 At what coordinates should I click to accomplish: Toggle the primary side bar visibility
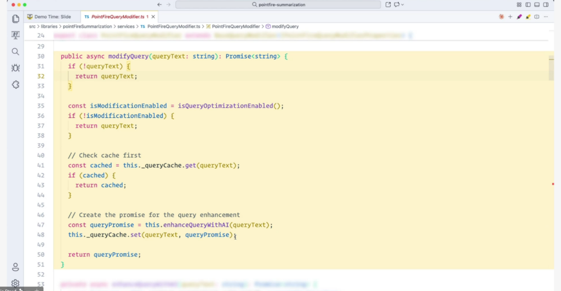(528, 4)
